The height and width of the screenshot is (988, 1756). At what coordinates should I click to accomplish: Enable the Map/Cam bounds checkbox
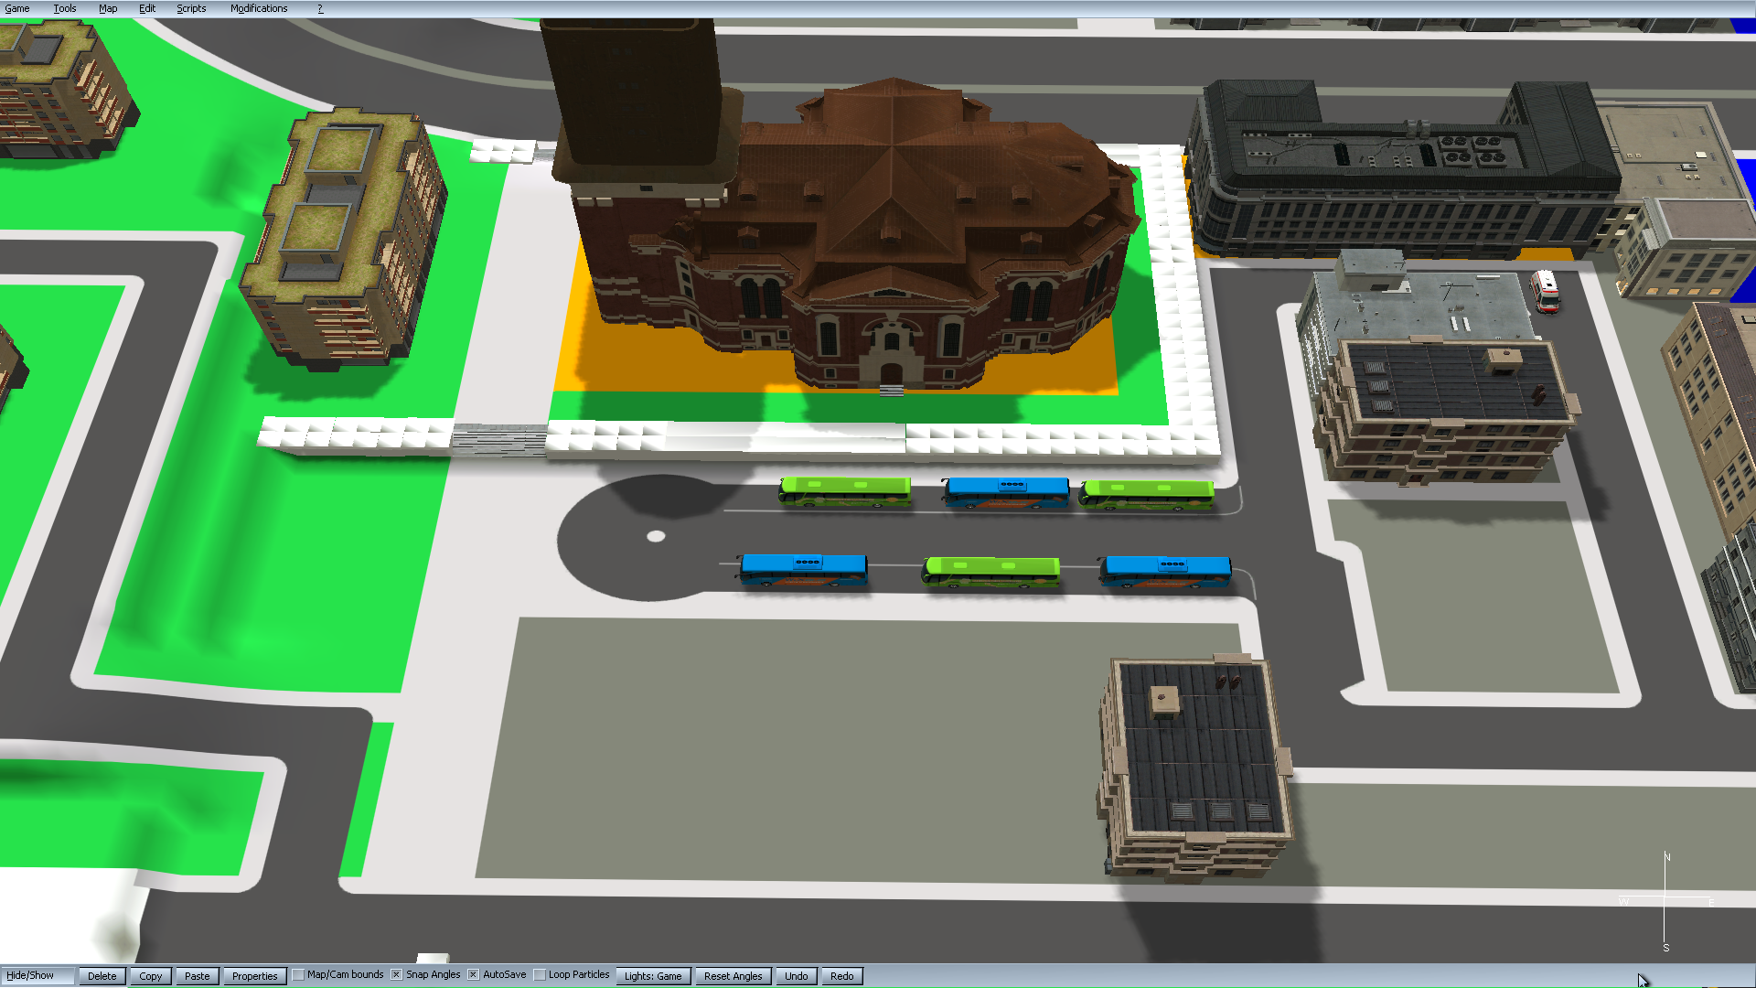click(x=299, y=975)
